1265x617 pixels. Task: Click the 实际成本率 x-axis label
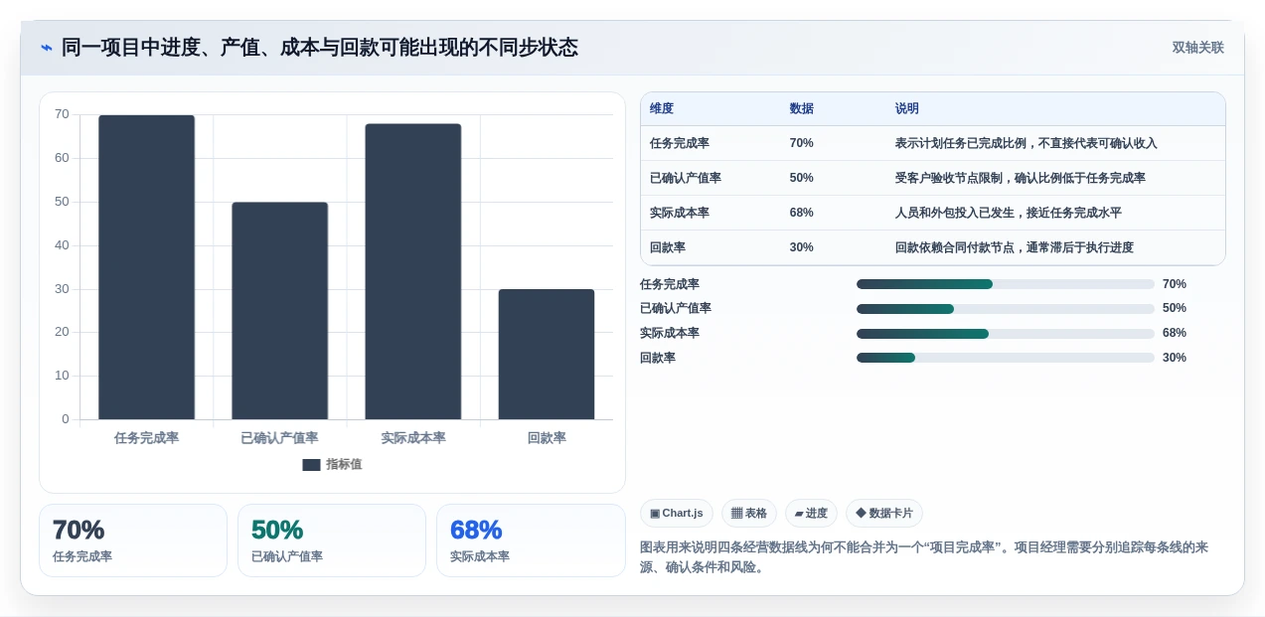pos(413,438)
